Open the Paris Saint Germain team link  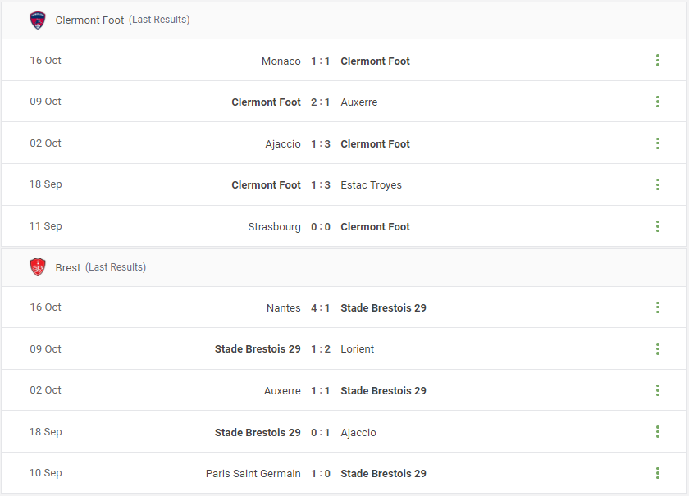(253, 474)
